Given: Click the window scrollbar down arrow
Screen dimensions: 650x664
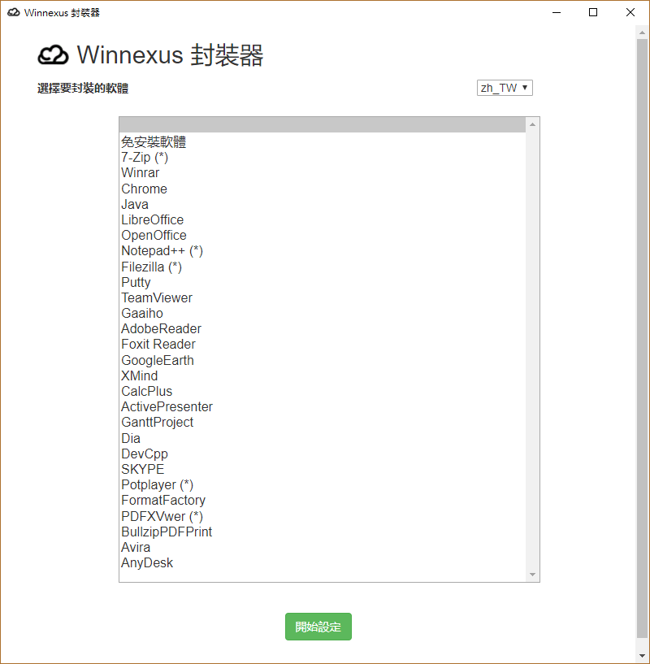Looking at the screenshot, I should [642, 656].
